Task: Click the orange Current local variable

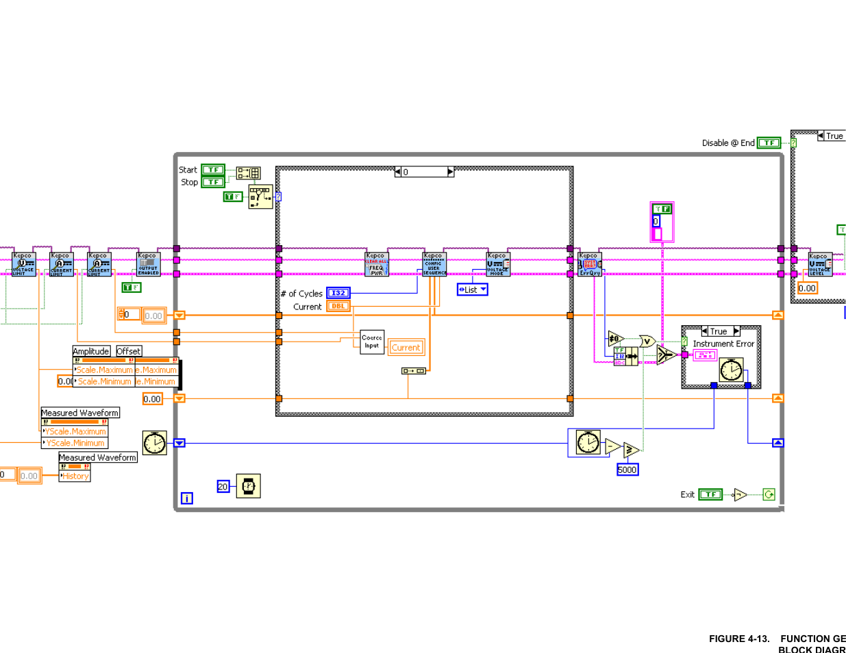Action: pos(406,348)
